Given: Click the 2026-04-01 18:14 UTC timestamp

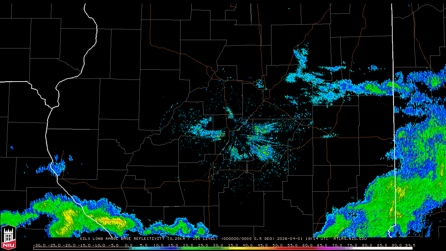Looking at the screenshot, I should (x=302, y=239).
